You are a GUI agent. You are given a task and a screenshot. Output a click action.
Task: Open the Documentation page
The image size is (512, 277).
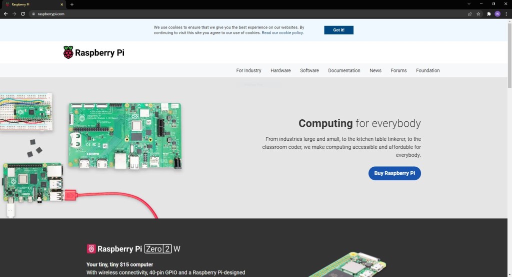coord(344,70)
